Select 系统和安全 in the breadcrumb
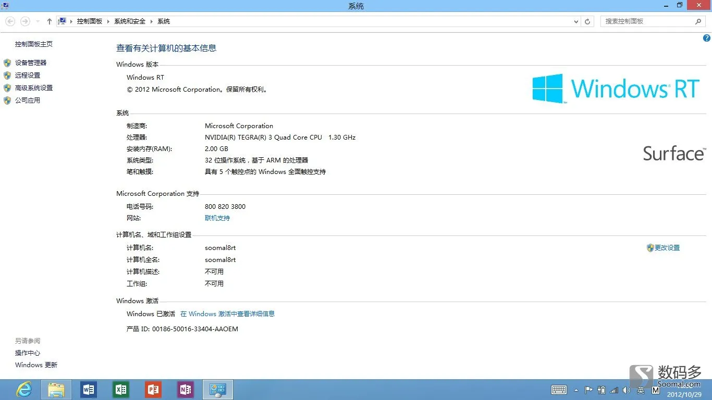Viewport: 712px width, 400px height. [130, 21]
